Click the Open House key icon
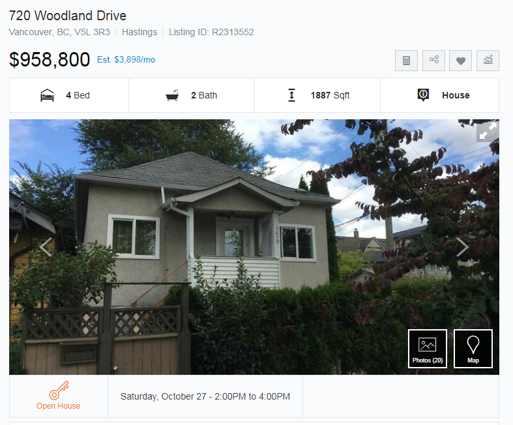Image resolution: width=513 pixels, height=425 pixels. coord(59,390)
